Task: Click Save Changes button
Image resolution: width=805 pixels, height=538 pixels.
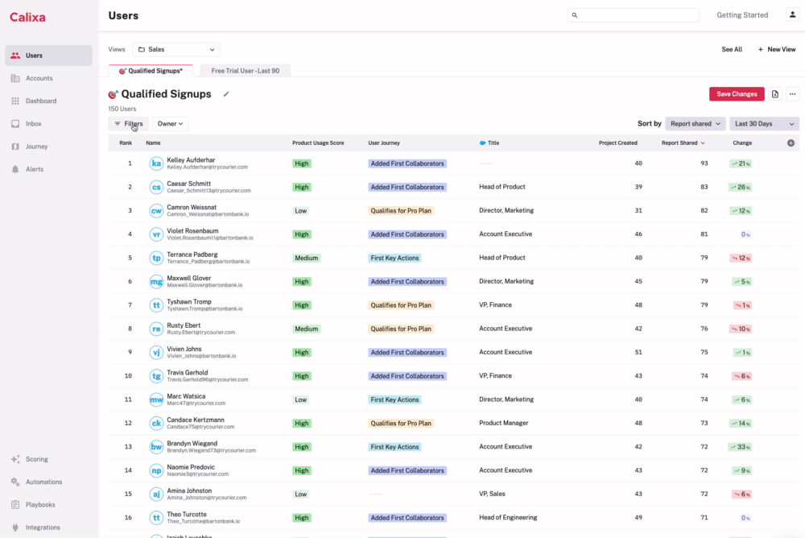Action: coord(737,94)
